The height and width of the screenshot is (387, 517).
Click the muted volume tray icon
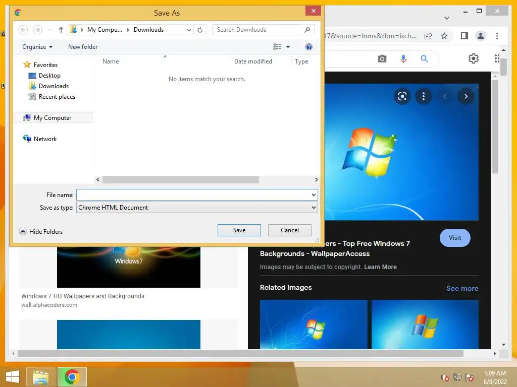(445, 377)
